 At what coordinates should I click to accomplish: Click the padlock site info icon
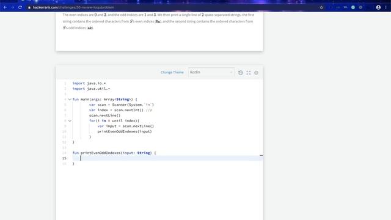[x=29, y=7]
